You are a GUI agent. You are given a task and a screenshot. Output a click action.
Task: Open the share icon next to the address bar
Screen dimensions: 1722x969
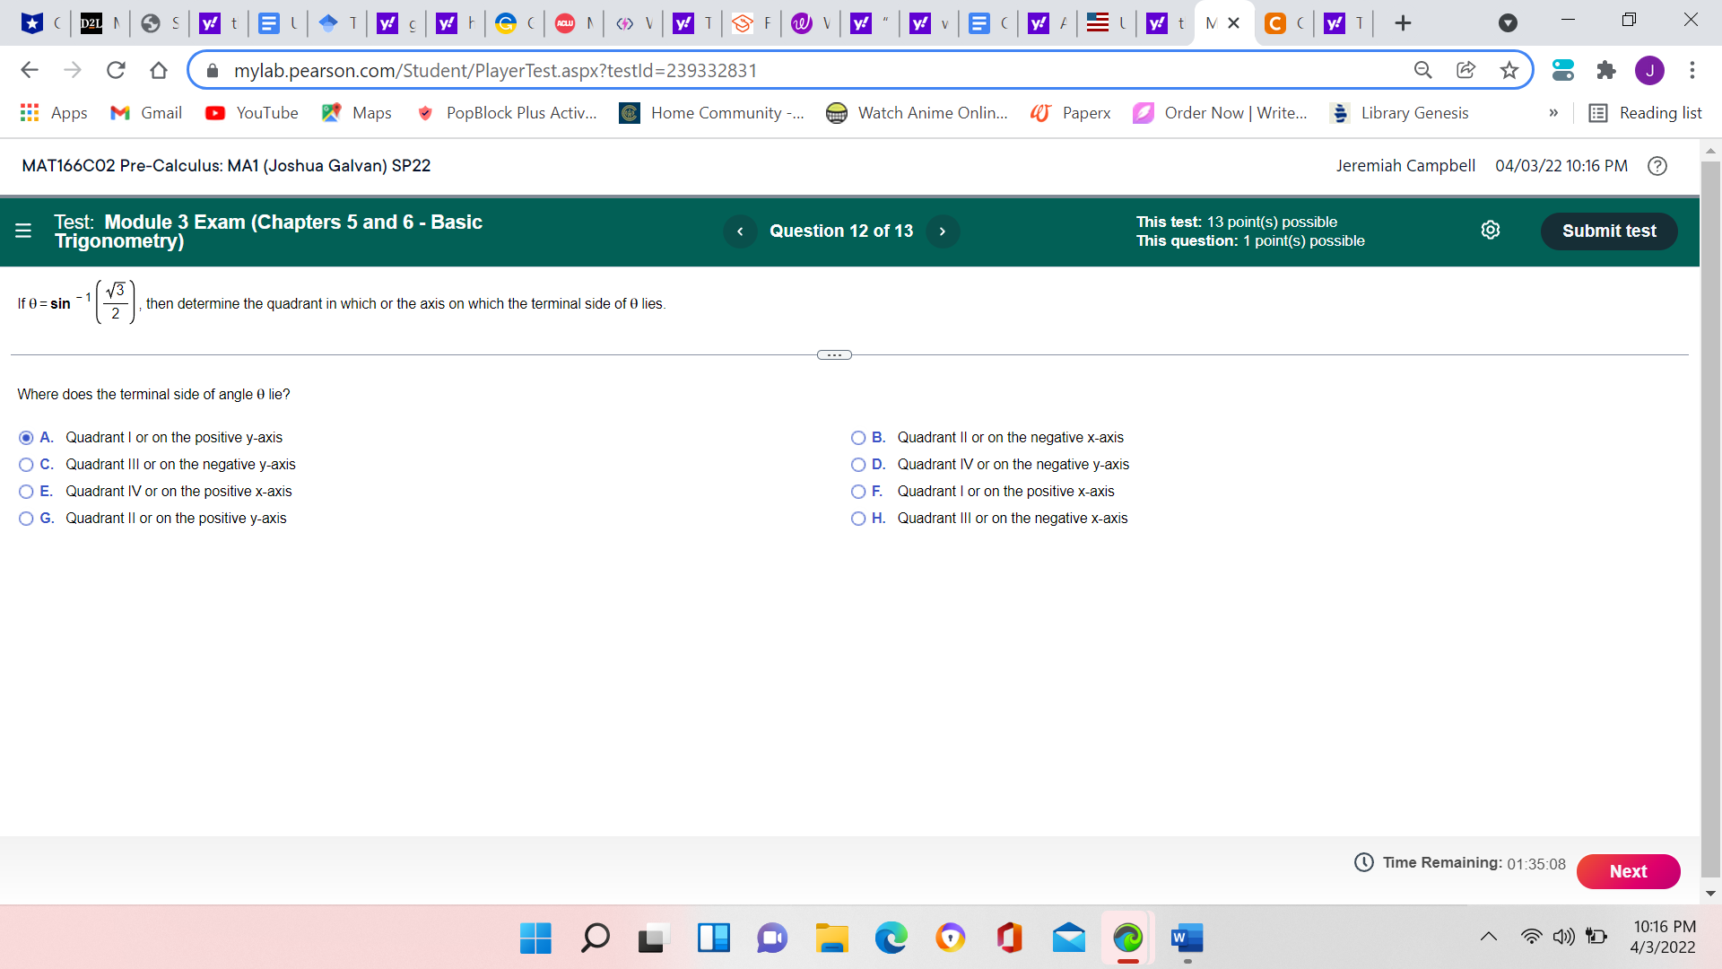(x=1466, y=70)
